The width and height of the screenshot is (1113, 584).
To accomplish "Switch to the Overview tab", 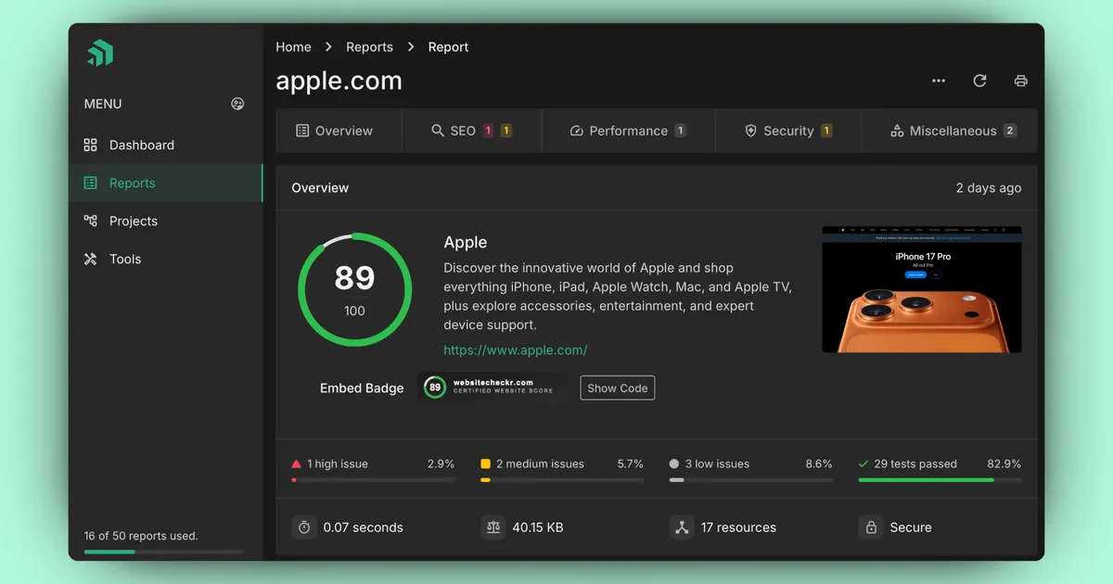I will [335, 131].
